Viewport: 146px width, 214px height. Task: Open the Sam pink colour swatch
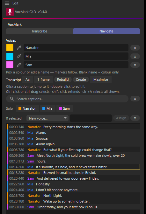pos(10,65)
